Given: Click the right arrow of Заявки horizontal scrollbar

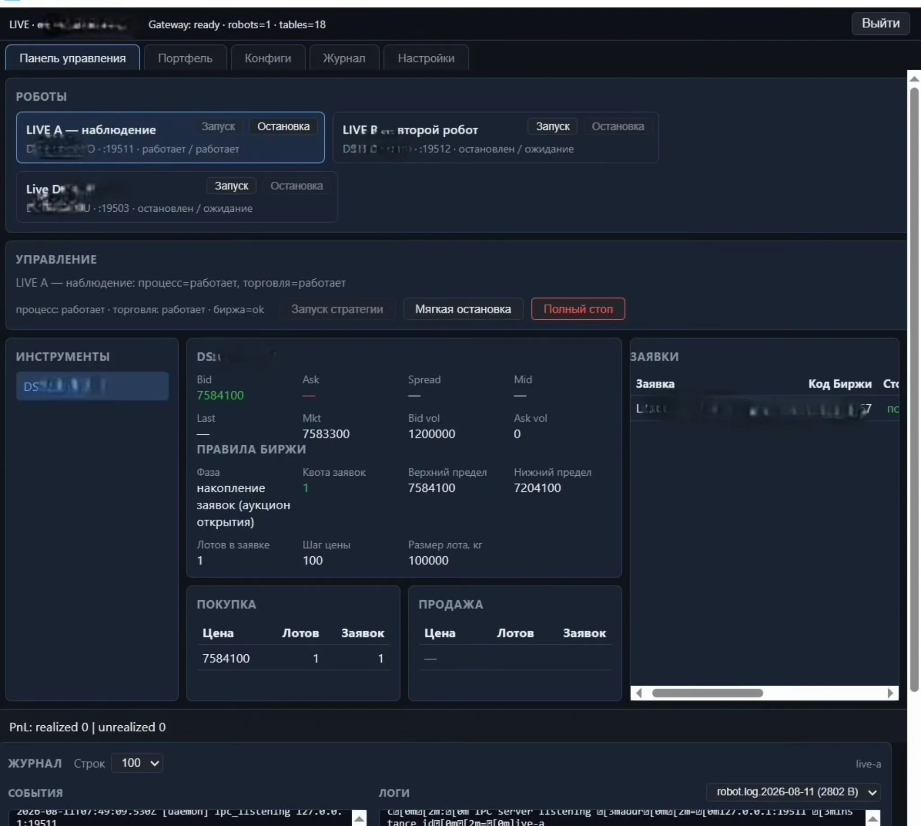Looking at the screenshot, I should pos(890,693).
